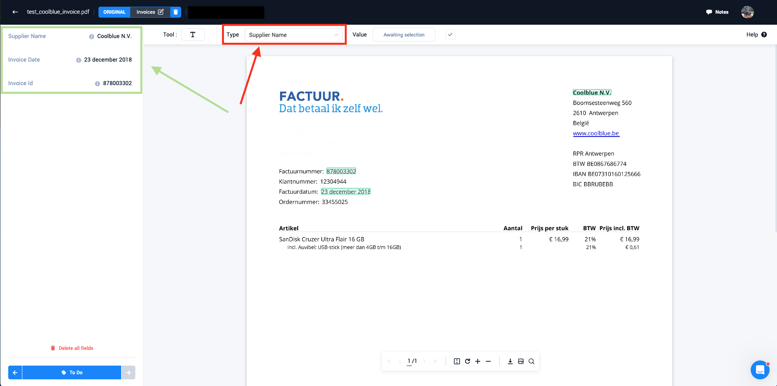Screen dimensions: 777x386
Task: Click highlighted invoice number 878003302 in document
Action: [341, 171]
